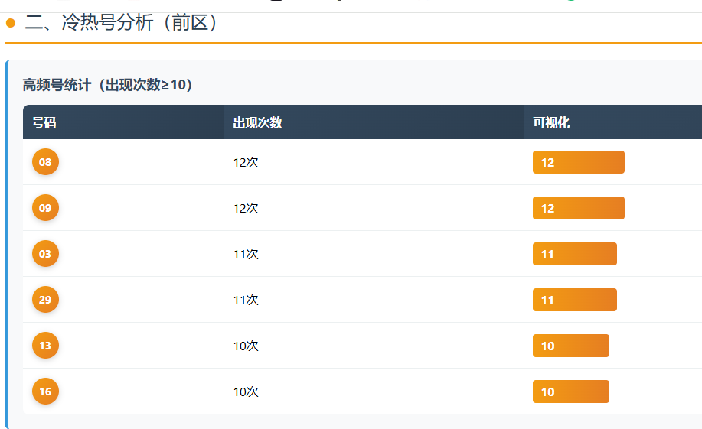Click the 二、冷热号分析（前区）section heading
Image resolution: width=702 pixels, height=429 pixels.
122,23
